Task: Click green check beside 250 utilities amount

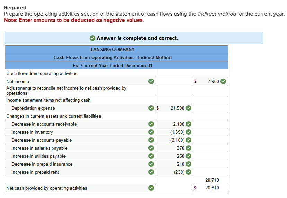Action: coord(188,156)
